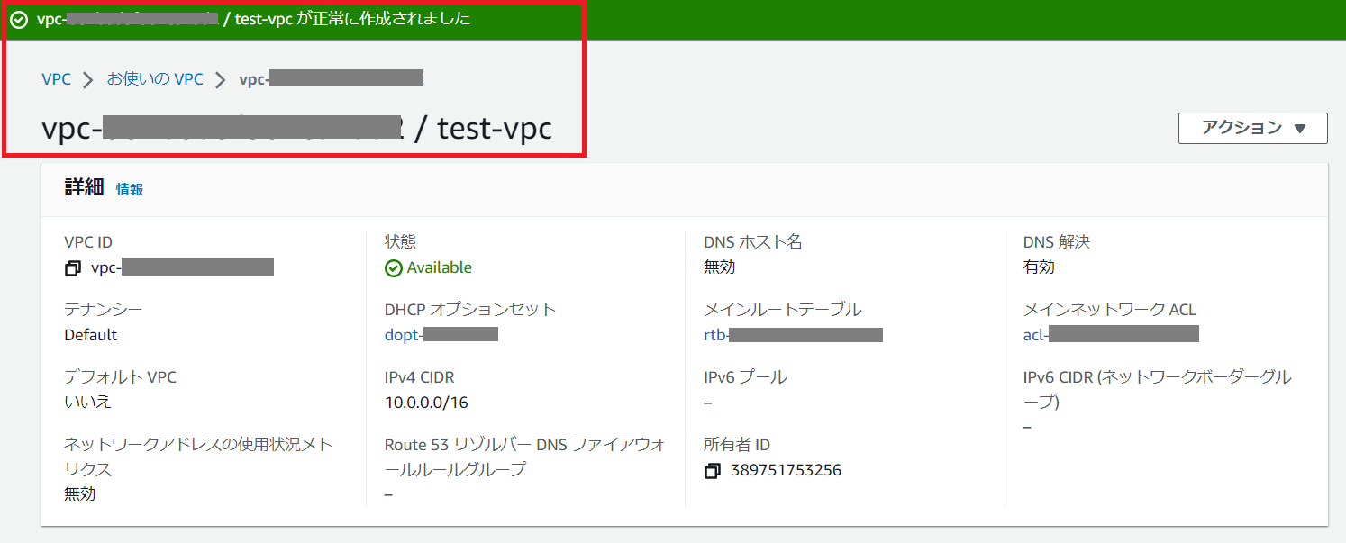Click the current vpc- ID in breadcrumb
The image size is (1346, 543).
(x=331, y=79)
